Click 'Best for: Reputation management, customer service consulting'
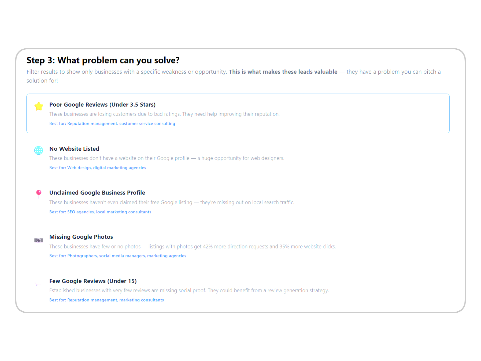481x361 pixels. point(112,124)
